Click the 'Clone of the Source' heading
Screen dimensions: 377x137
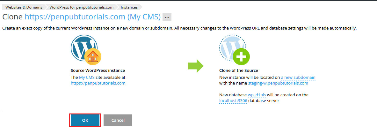click(238, 71)
